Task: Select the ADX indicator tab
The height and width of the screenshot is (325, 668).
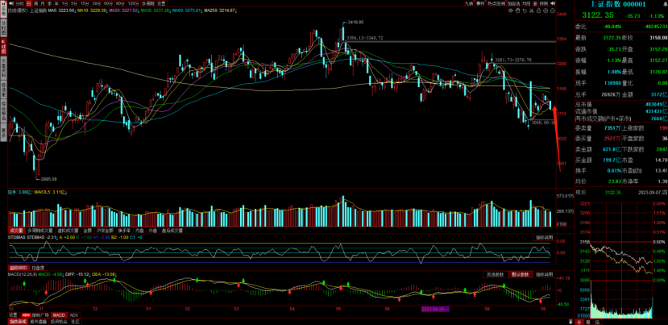Action: click(74, 315)
